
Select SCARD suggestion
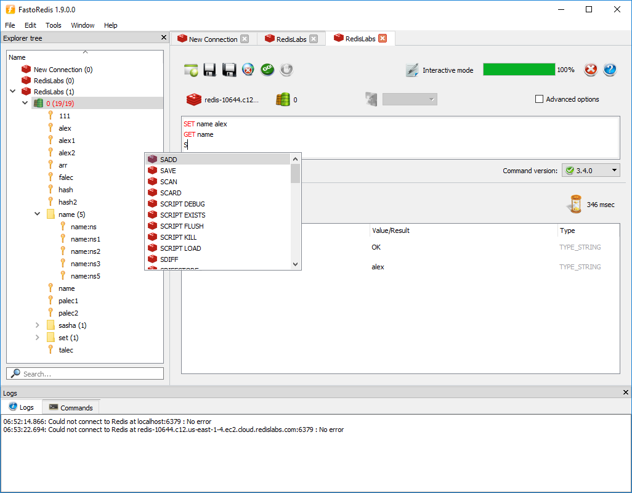(217, 193)
